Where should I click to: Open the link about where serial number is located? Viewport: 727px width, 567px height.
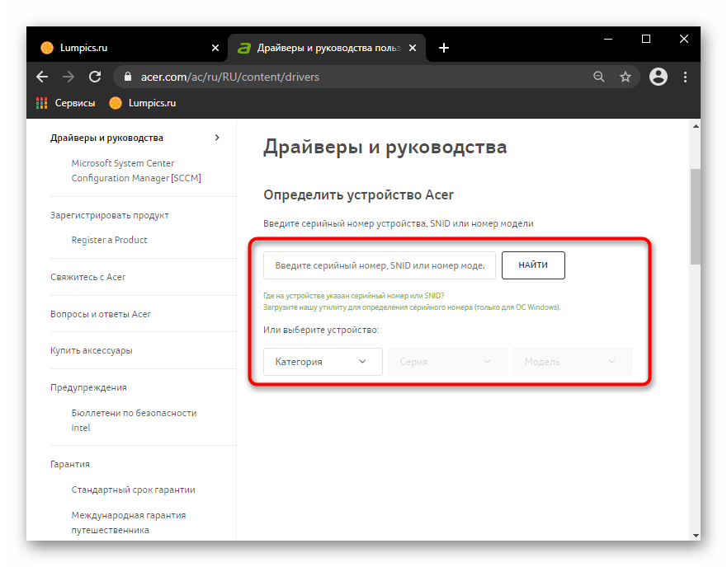[x=354, y=296]
